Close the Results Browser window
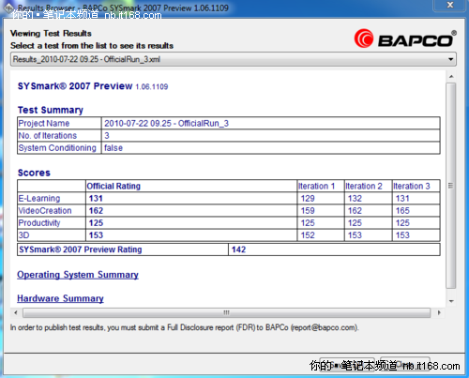This screenshot has width=469, height=378. pyautogui.click(x=450, y=6)
